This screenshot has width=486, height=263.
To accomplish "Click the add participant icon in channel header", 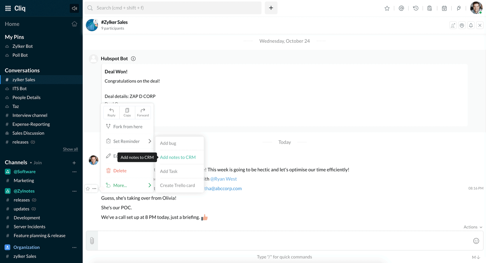I will coord(453,25).
